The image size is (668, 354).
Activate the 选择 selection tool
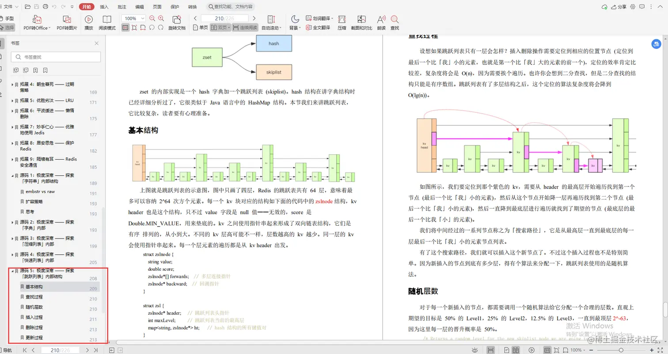click(7, 27)
